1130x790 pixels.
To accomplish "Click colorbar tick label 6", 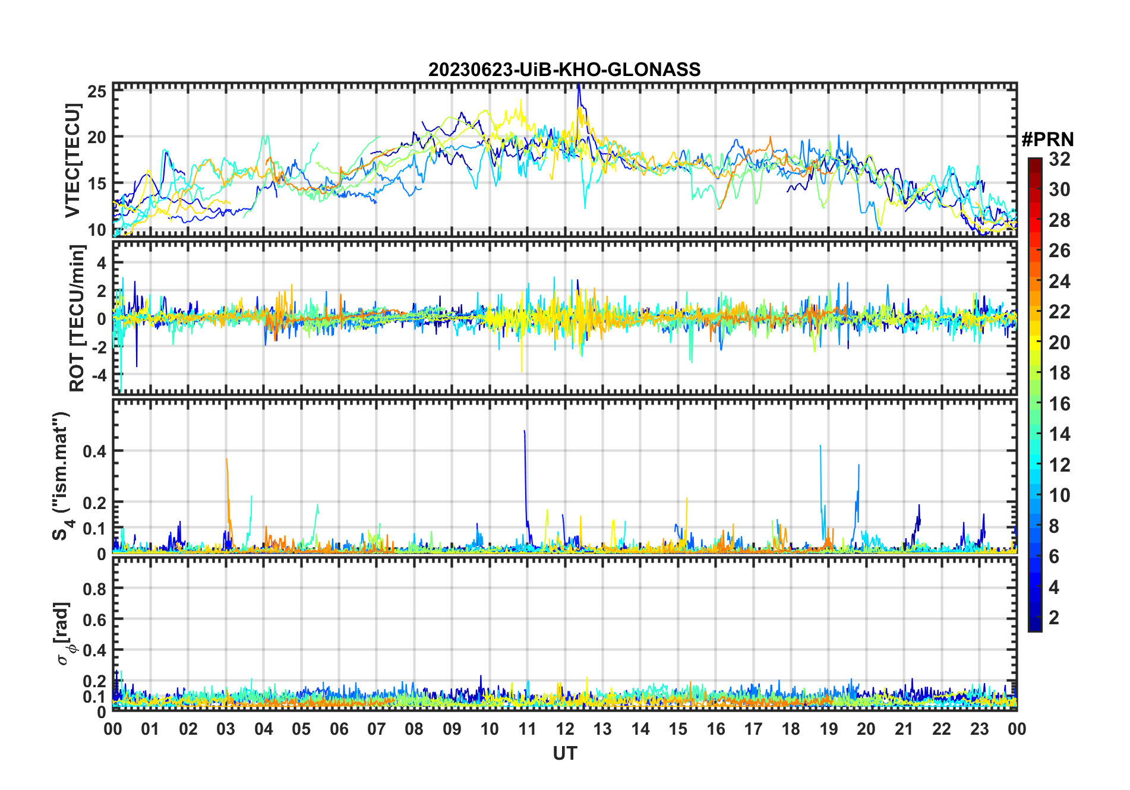I will 1054,557.
